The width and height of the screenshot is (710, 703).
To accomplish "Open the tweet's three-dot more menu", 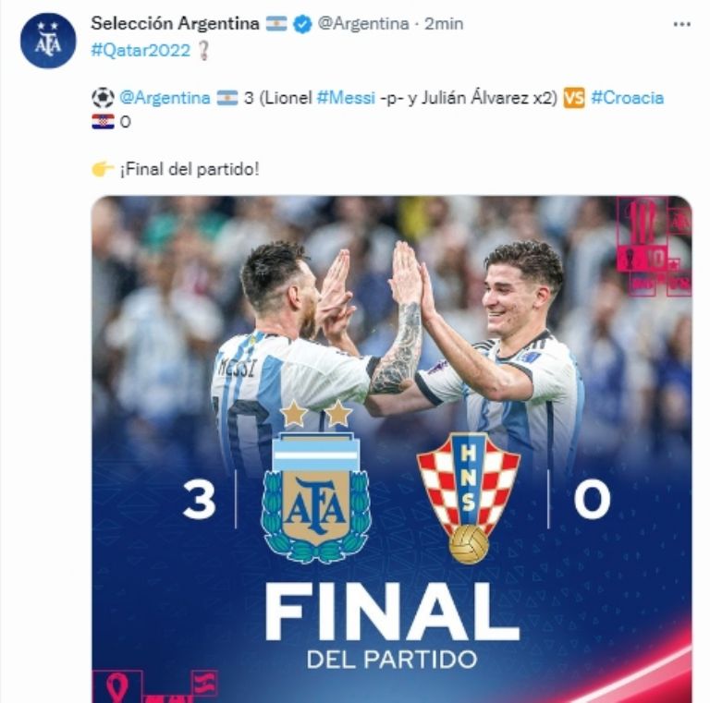I will click(x=681, y=24).
